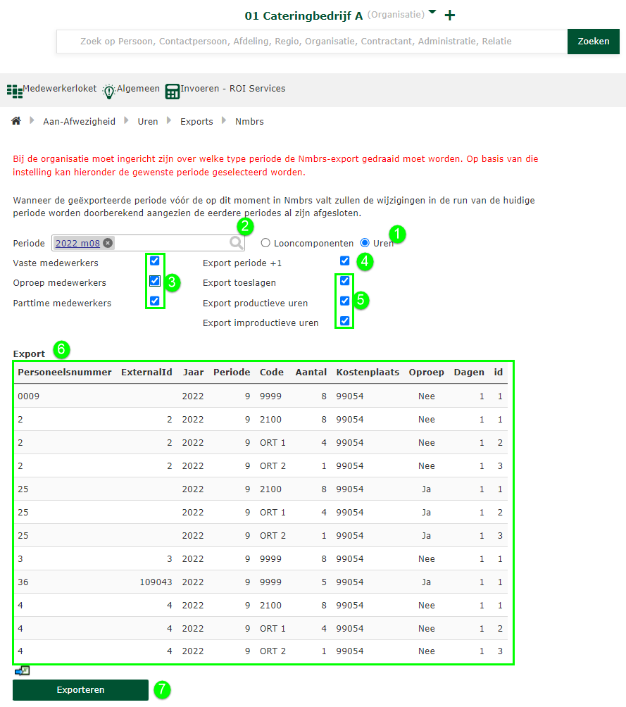Click the Periode search magnifier icon

(237, 242)
